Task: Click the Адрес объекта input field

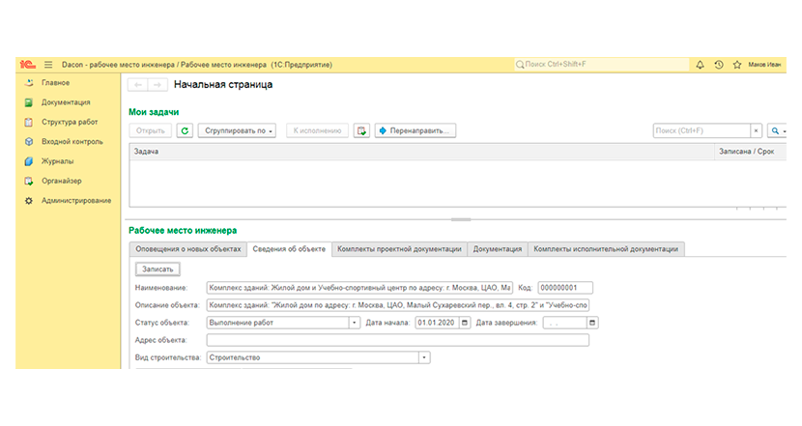Action: (x=397, y=340)
